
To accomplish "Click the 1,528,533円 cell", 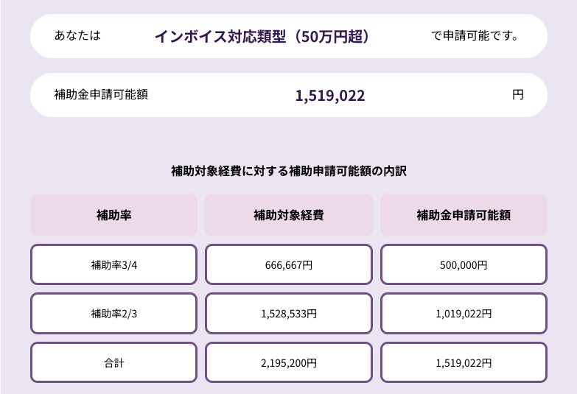I will pyautogui.click(x=288, y=313).
